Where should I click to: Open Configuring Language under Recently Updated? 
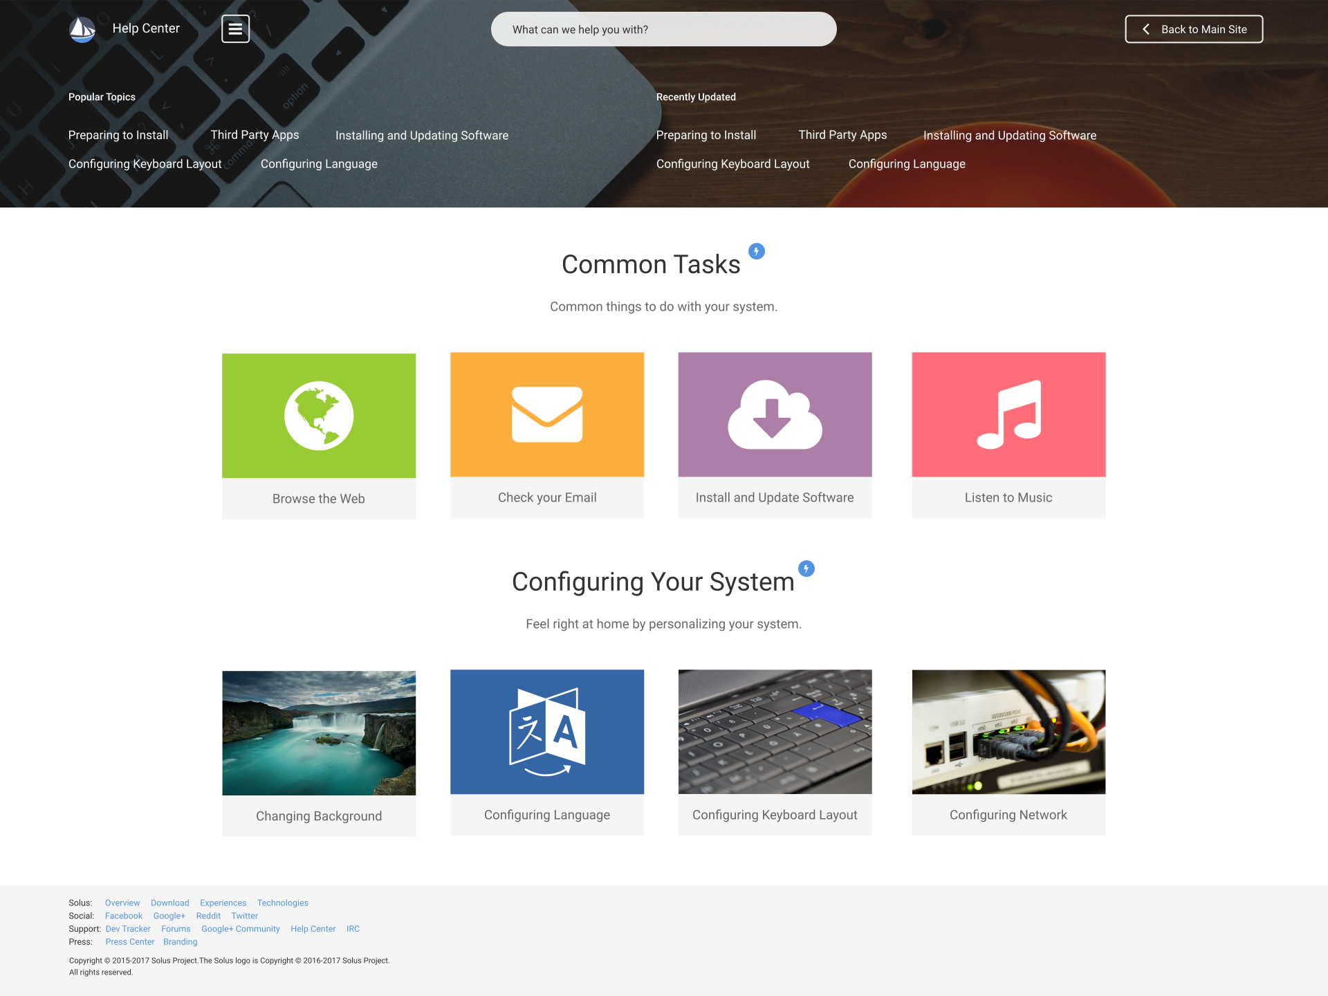pos(907,164)
